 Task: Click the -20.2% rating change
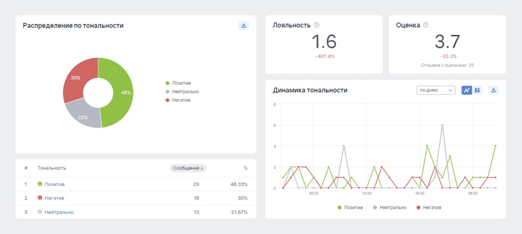pyautogui.click(x=448, y=56)
